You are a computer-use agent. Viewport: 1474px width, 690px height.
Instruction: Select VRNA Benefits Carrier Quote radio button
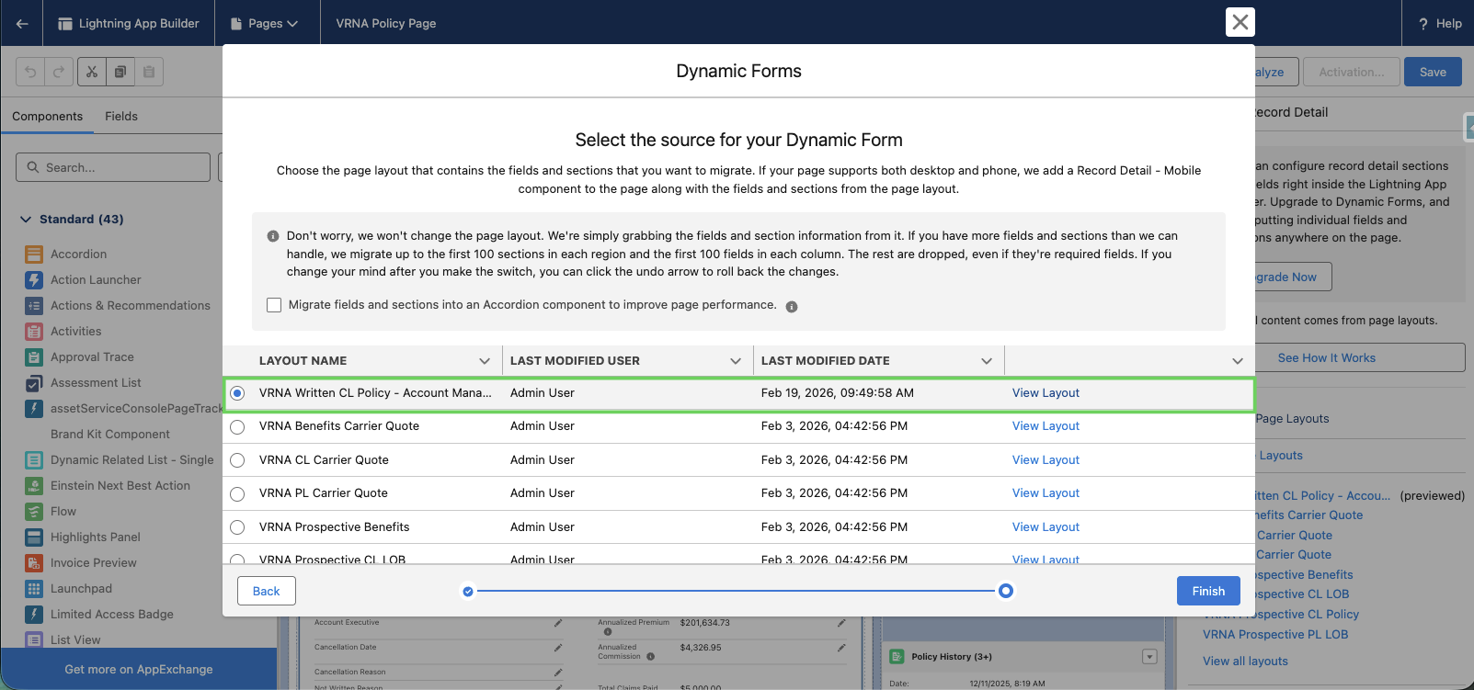tap(237, 427)
